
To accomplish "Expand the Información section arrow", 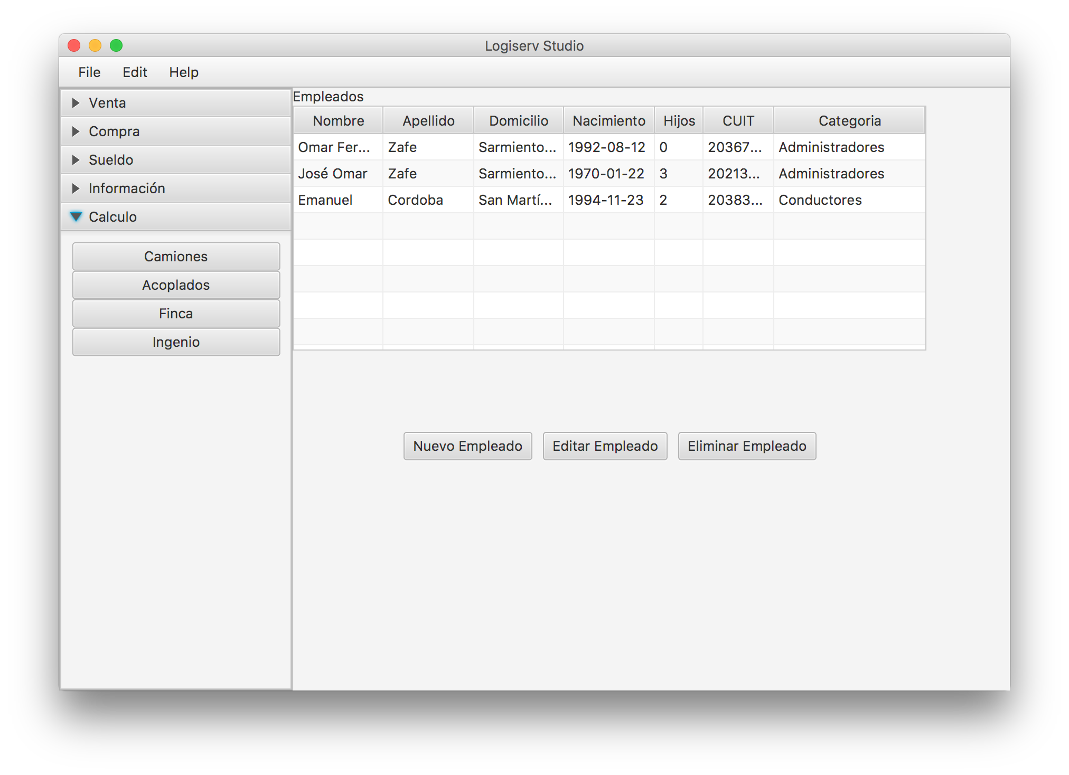I will [x=76, y=188].
